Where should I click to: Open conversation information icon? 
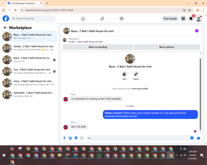pos(197,31)
